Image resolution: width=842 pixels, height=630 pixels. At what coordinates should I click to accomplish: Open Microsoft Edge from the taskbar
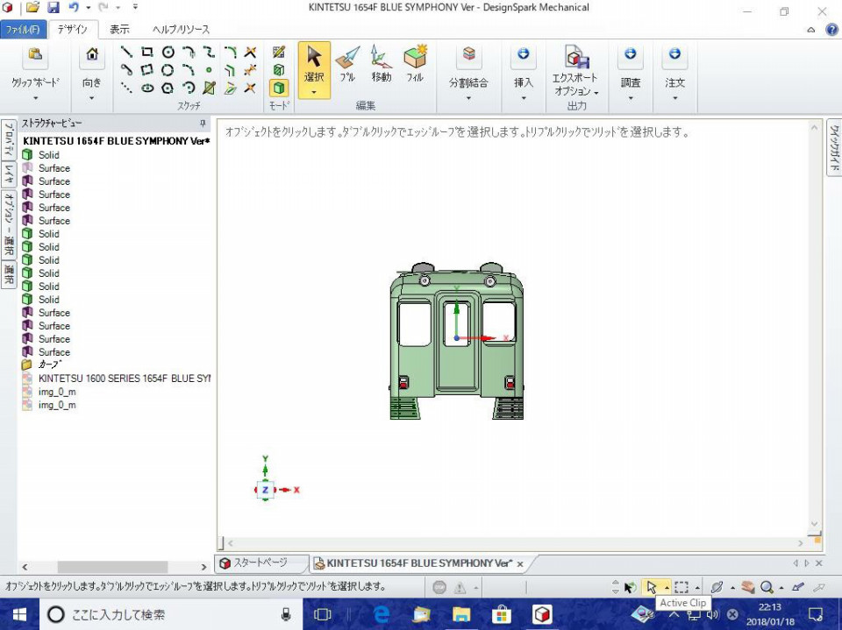[x=382, y=614]
